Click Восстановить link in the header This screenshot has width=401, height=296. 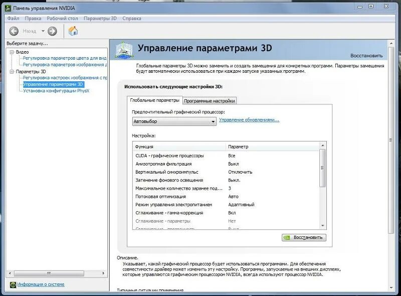coord(366,56)
